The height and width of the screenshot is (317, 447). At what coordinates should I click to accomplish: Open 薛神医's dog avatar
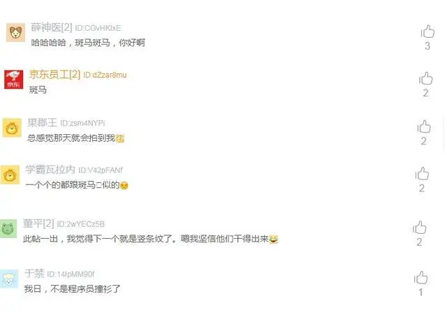(15, 33)
